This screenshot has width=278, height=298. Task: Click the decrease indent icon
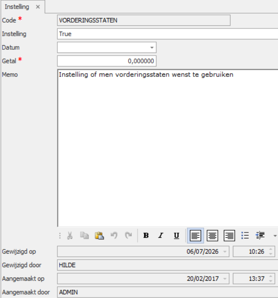[x=260, y=236]
